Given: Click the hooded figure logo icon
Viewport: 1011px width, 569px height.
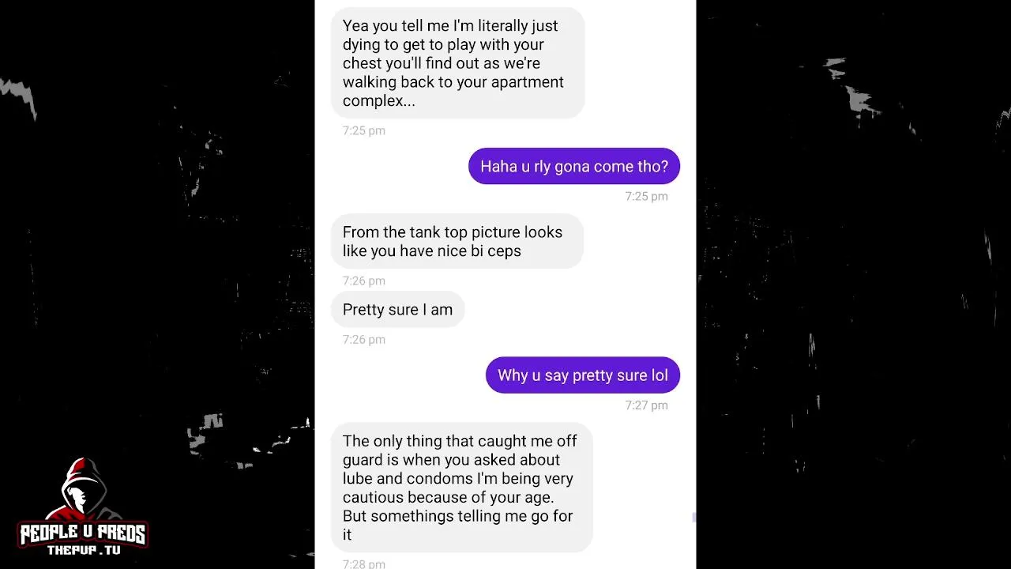Looking at the screenshot, I should [x=85, y=490].
